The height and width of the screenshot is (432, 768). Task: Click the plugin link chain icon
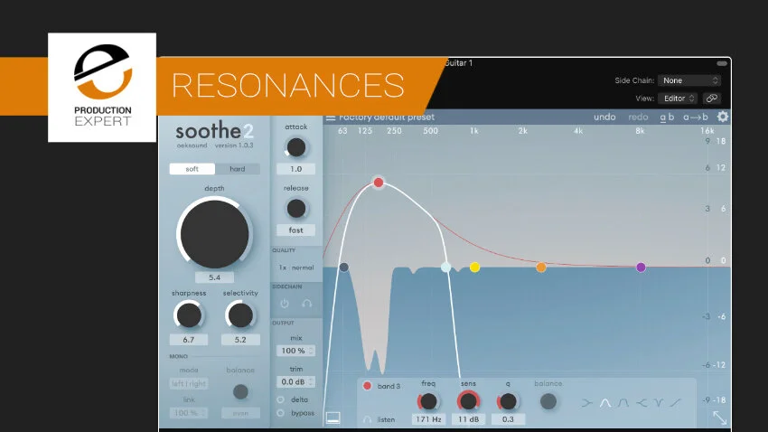(712, 99)
